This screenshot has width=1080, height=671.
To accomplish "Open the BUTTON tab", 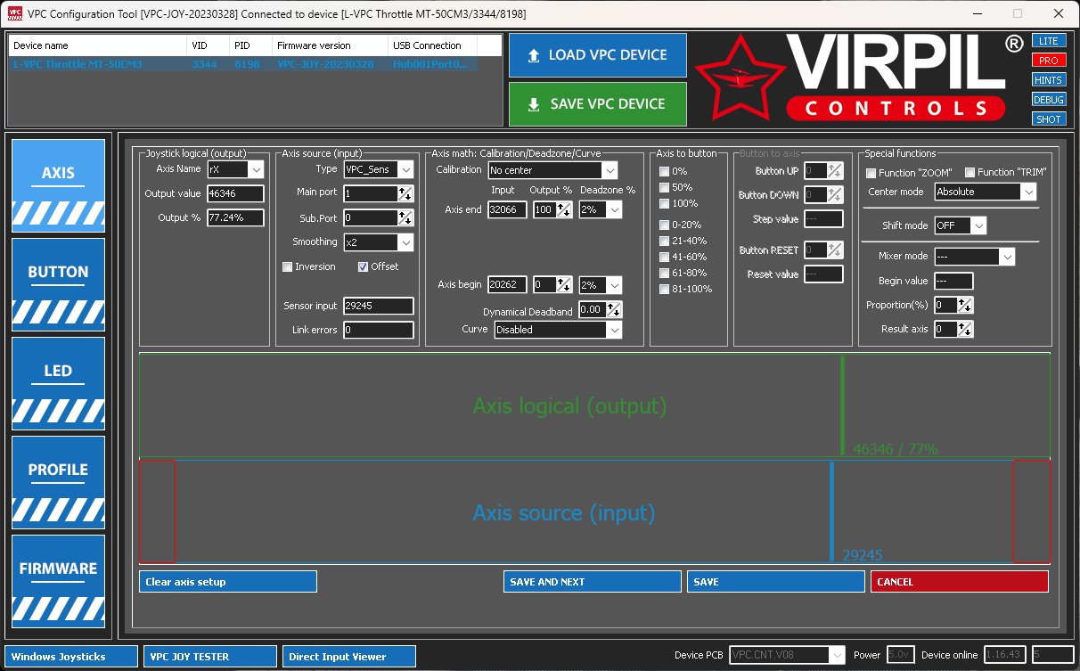I will pos(58,283).
